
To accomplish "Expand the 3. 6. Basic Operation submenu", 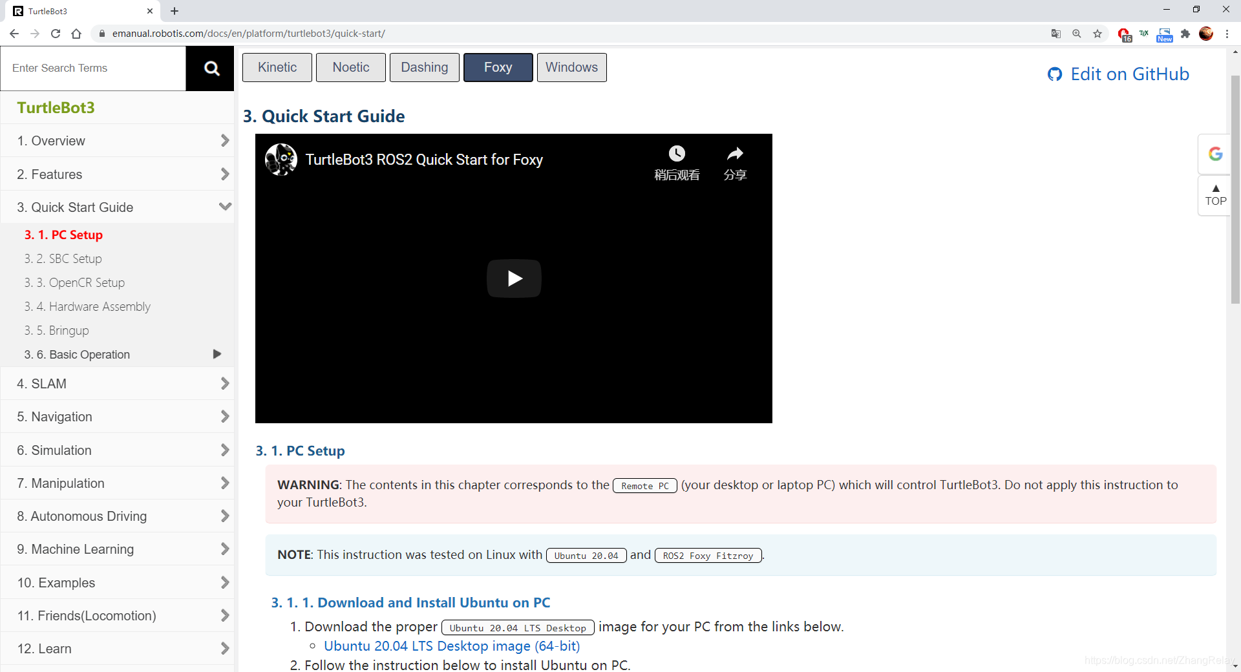I will 217,354.
